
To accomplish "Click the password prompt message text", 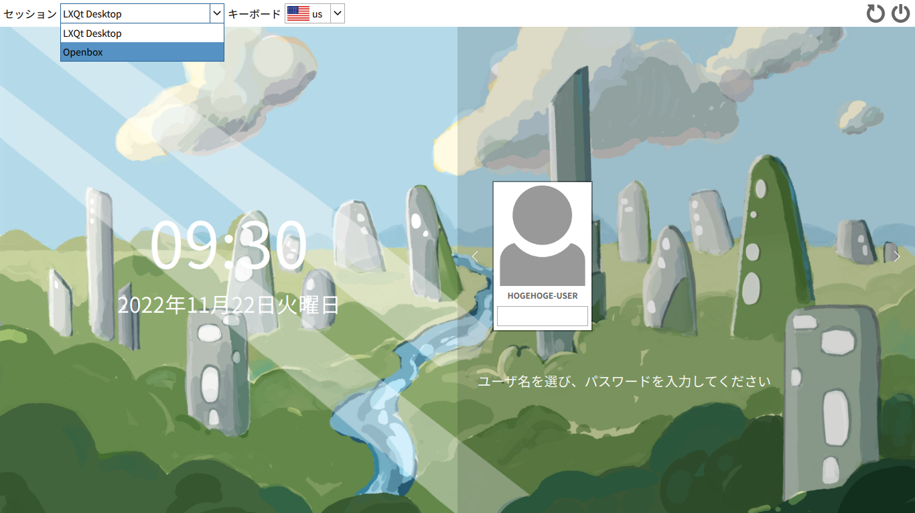I will point(624,382).
